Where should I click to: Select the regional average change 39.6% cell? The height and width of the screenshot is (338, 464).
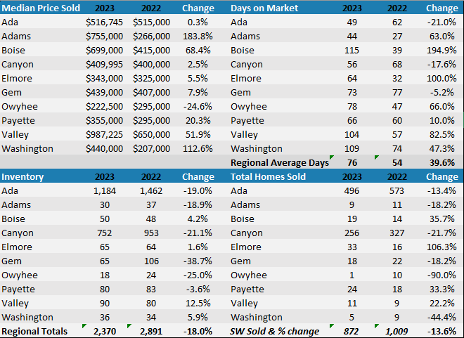(x=440, y=162)
